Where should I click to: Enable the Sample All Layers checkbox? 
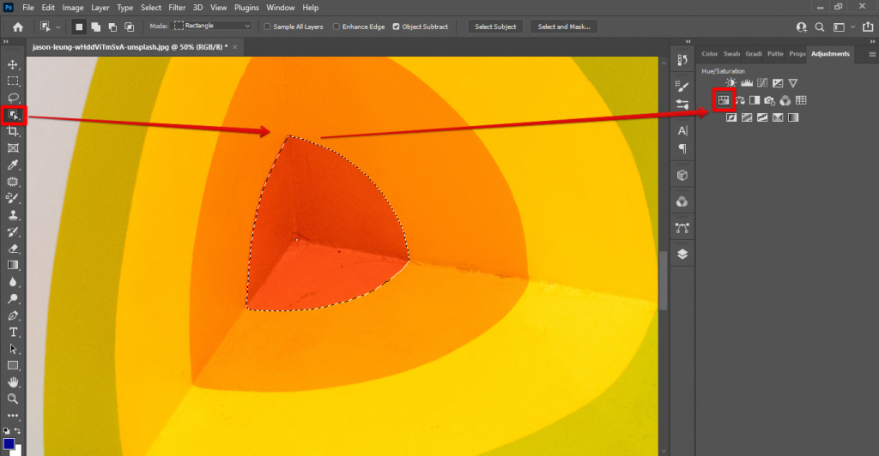pyautogui.click(x=268, y=27)
